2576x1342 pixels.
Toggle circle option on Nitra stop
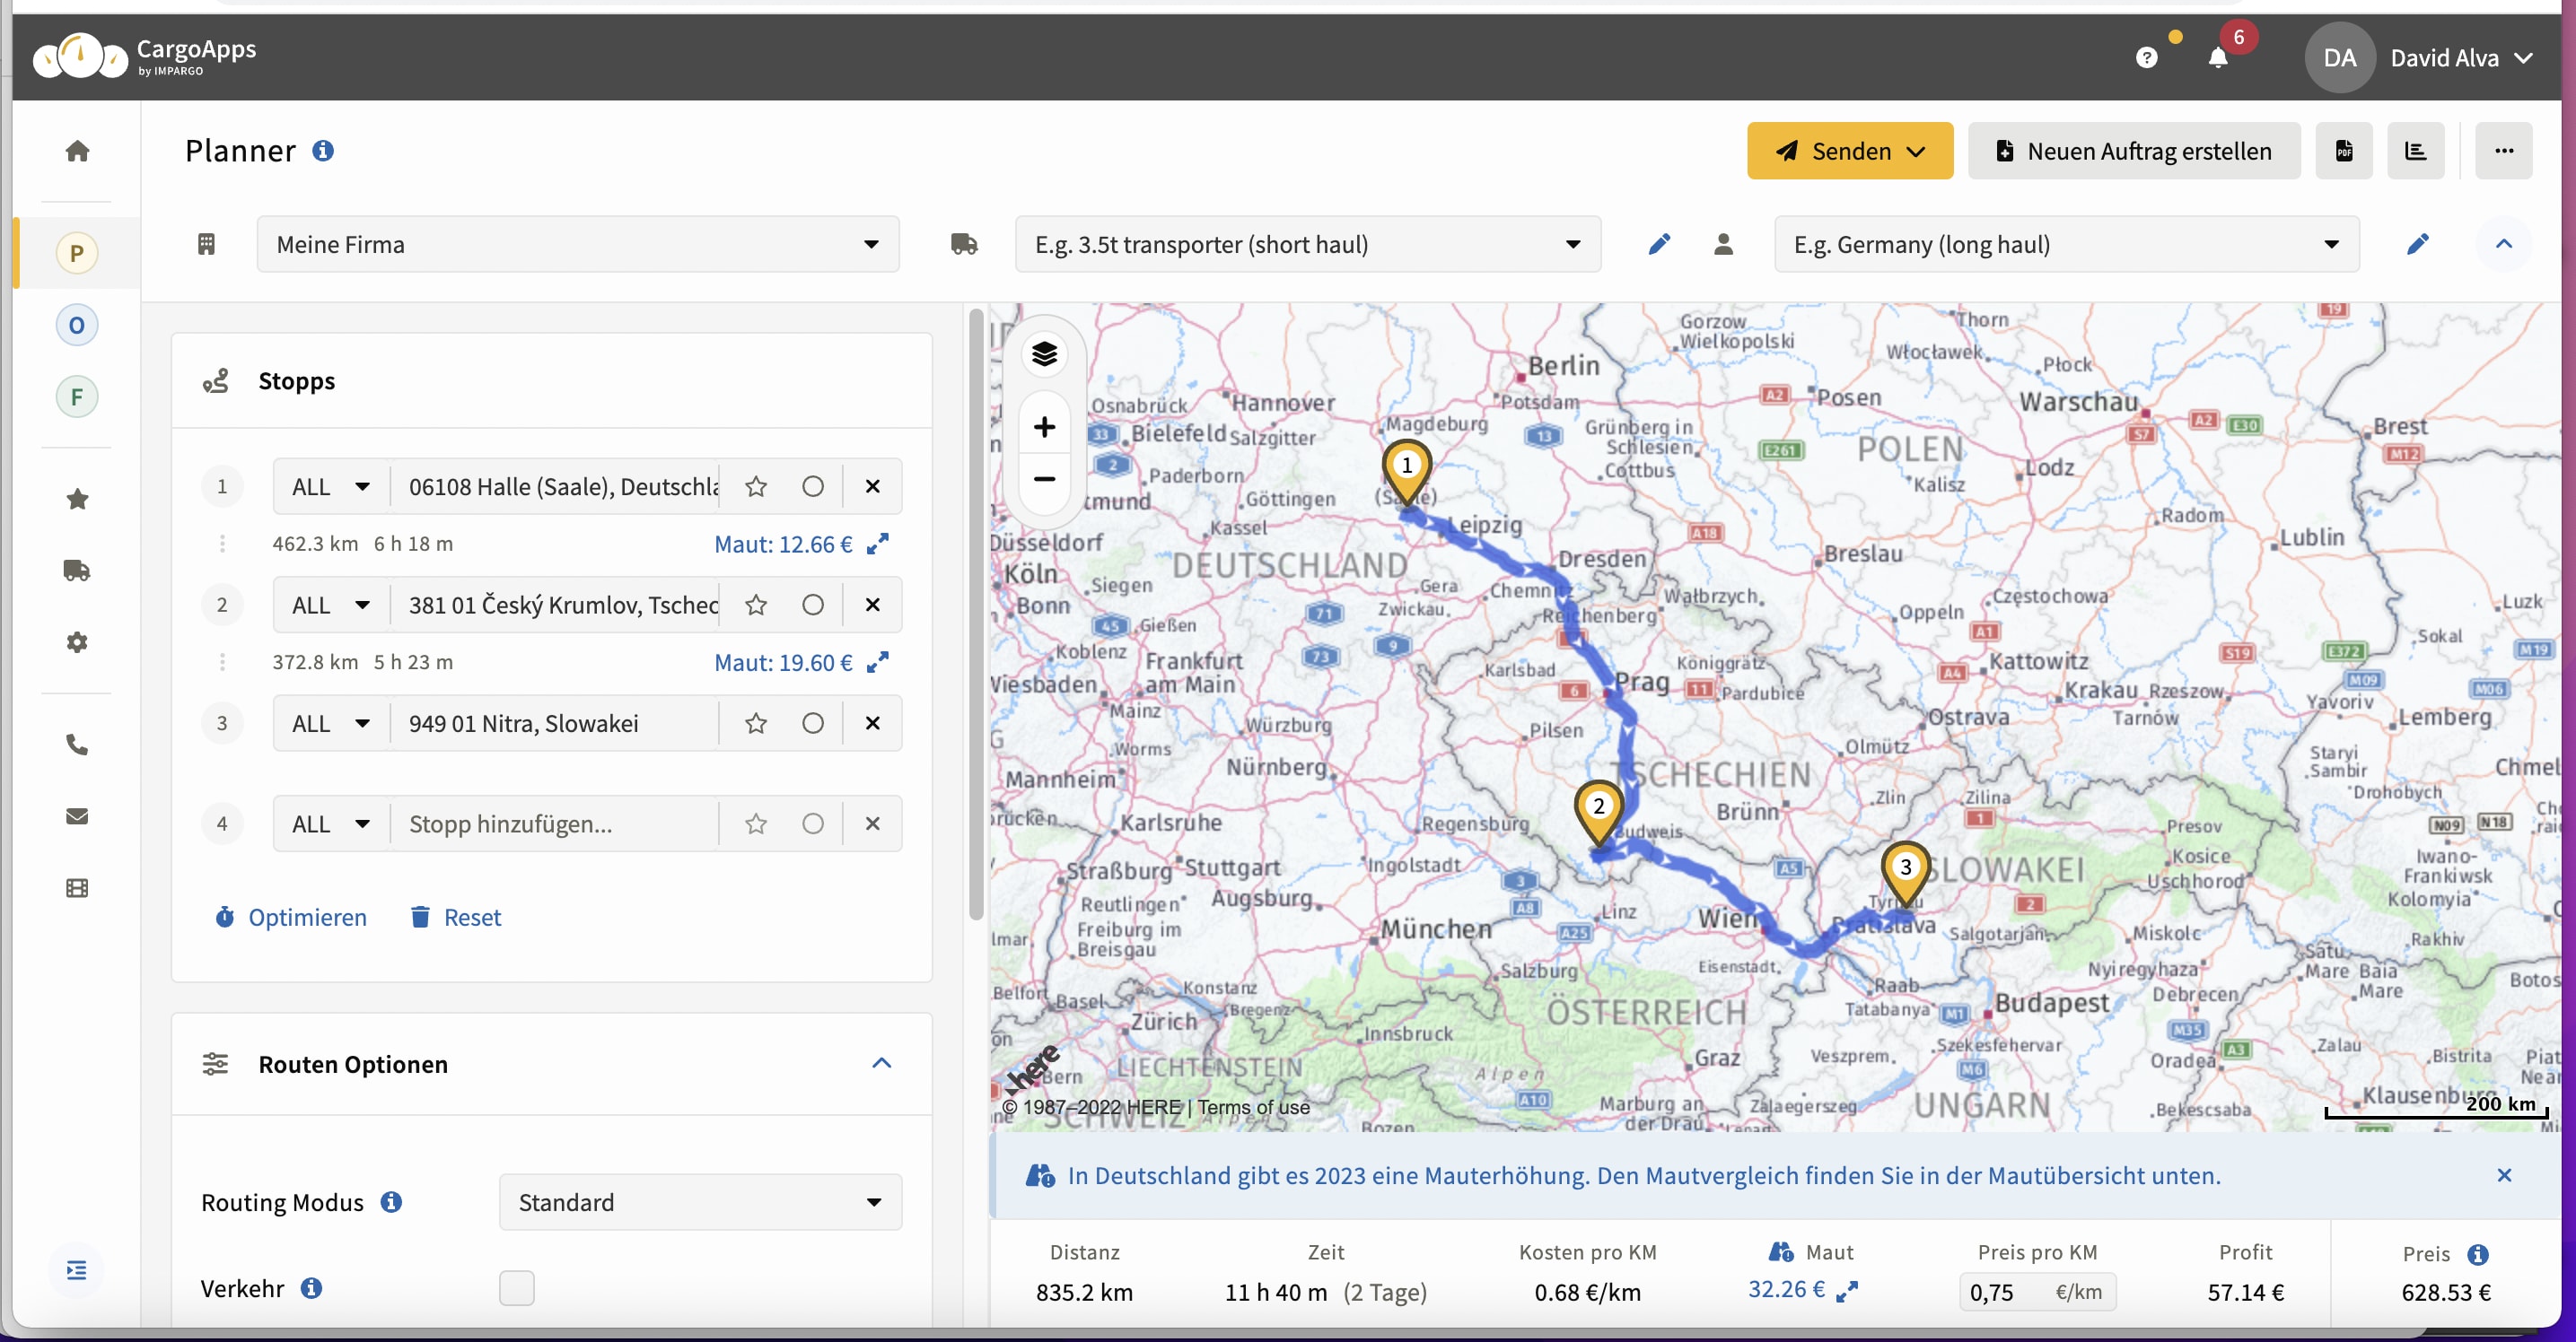tap(813, 723)
